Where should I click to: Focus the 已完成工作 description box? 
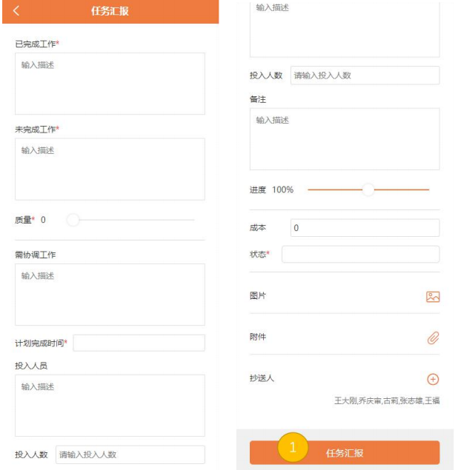(110, 84)
